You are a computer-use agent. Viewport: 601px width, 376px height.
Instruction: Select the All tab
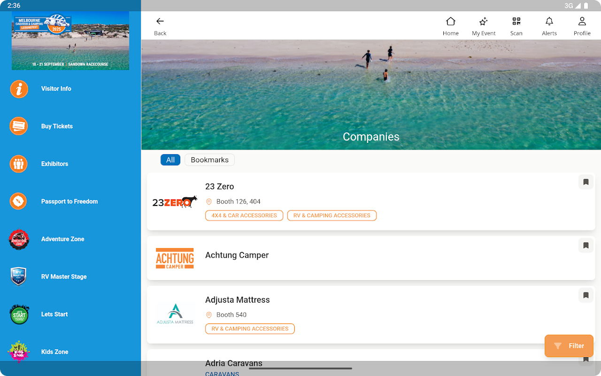pyautogui.click(x=170, y=160)
